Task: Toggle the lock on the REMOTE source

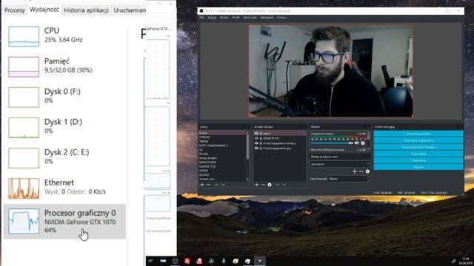Action: (x=261, y=138)
